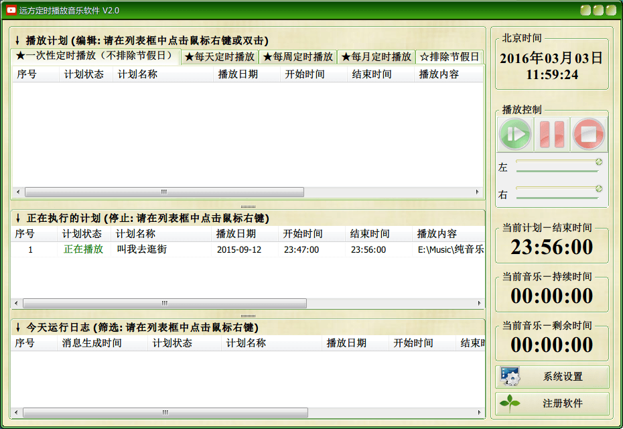
Task: Click the 播放日期 column header in schedule list
Action: click(x=238, y=74)
